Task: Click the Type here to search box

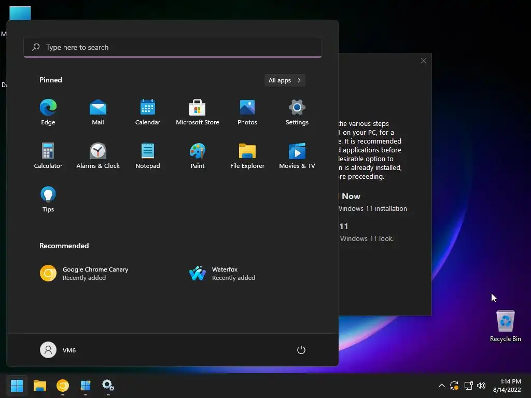Action: [x=173, y=47]
